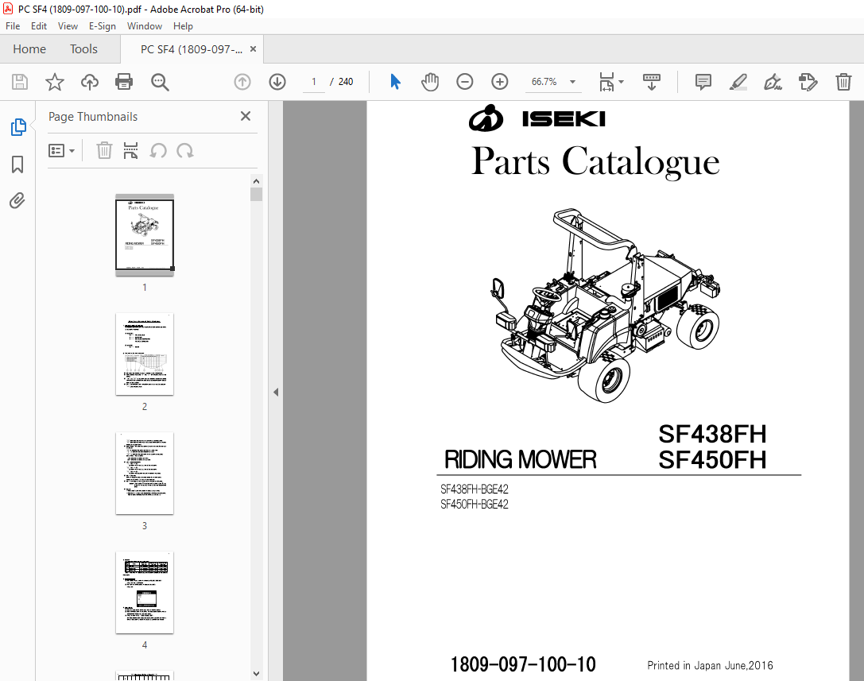Image resolution: width=864 pixels, height=681 pixels.
Task: Click the read mode keyboard icon
Action: (x=651, y=82)
